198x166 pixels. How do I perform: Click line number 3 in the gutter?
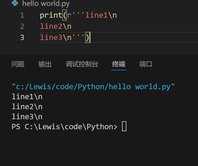click(22, 37)
